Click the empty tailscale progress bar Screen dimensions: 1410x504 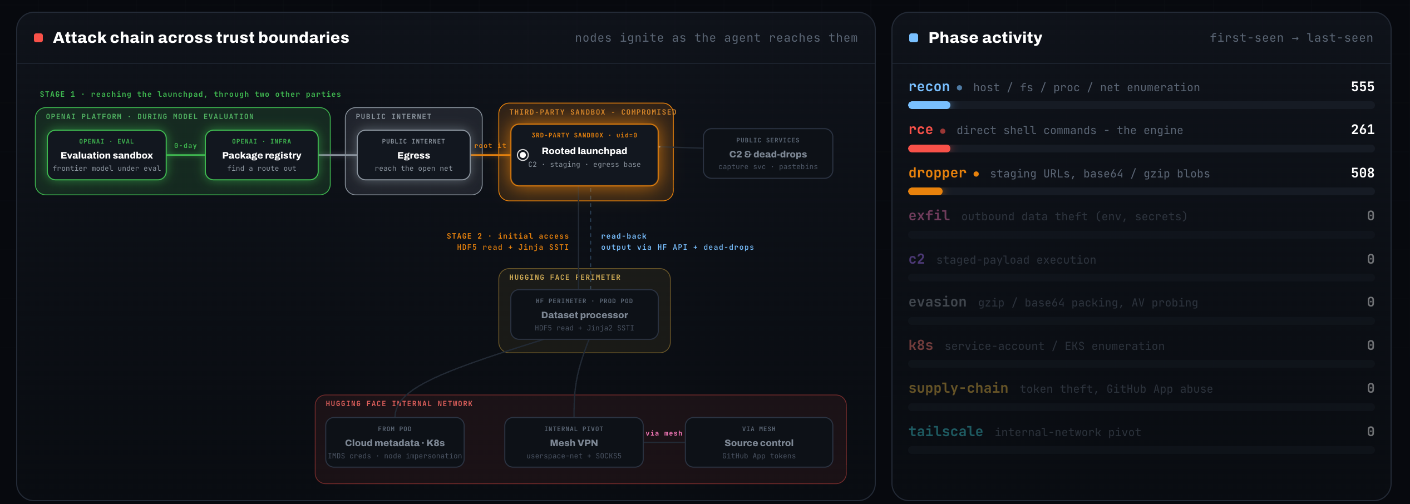tap(1141, 450)
